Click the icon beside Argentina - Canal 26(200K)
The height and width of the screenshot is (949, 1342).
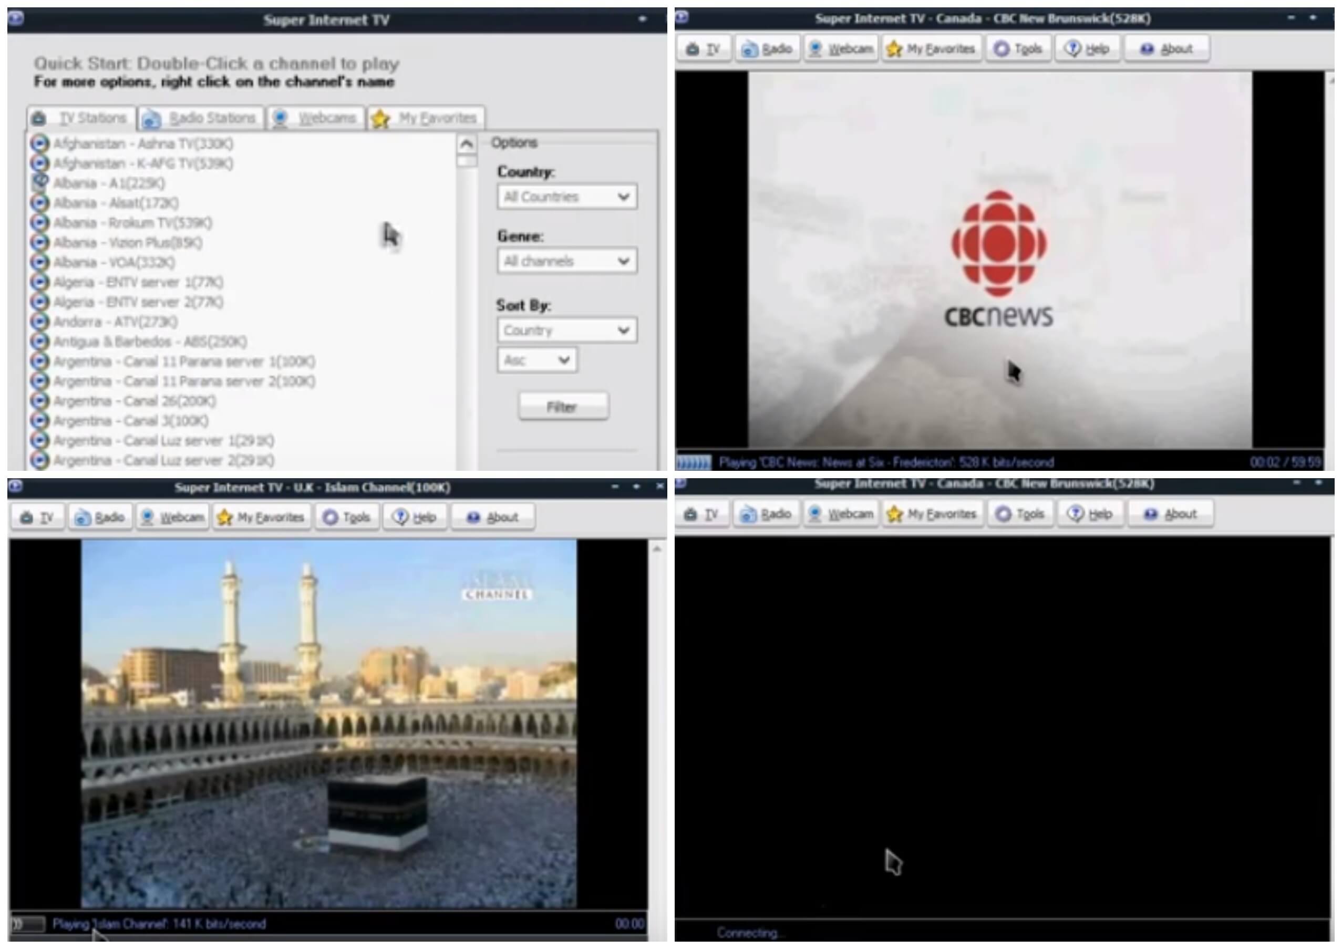click(39, 401)
